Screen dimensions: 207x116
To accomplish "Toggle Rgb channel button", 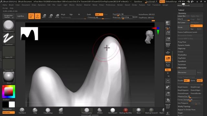I will pyautogui.click(x=71, y=15).
